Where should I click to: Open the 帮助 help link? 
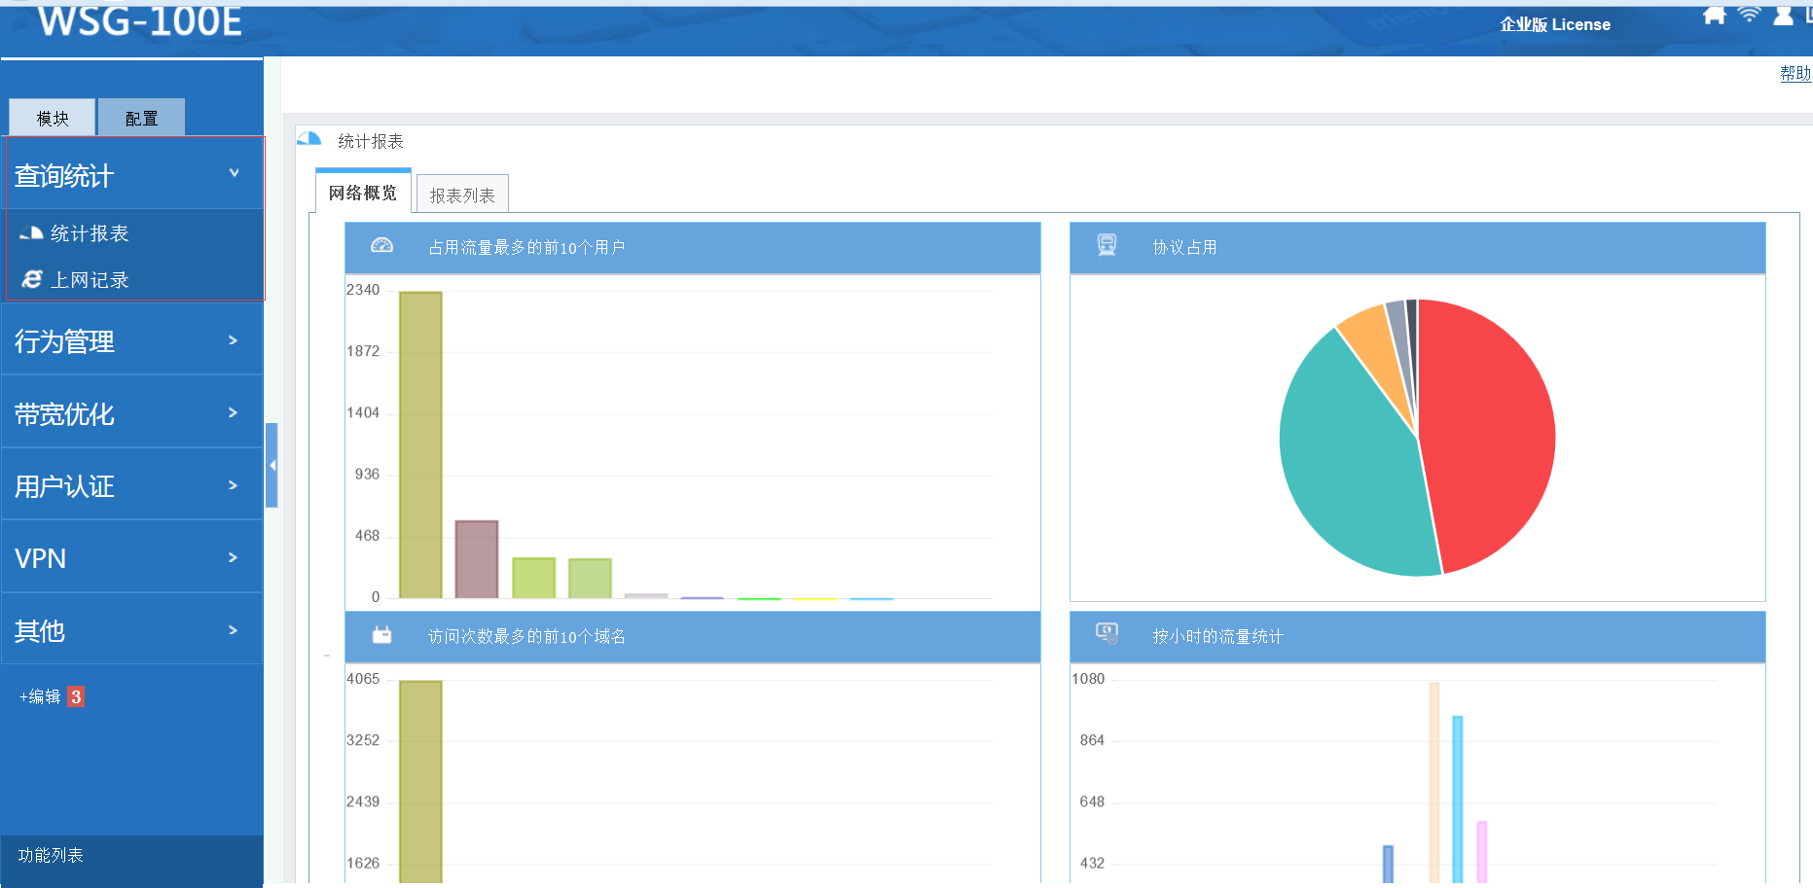(x=1795, y=73)
